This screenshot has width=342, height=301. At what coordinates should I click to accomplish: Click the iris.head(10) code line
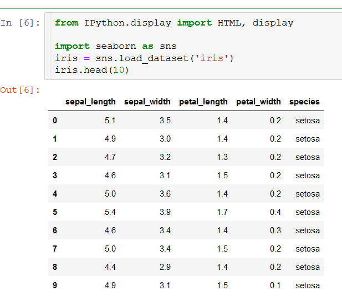[91, 70]
